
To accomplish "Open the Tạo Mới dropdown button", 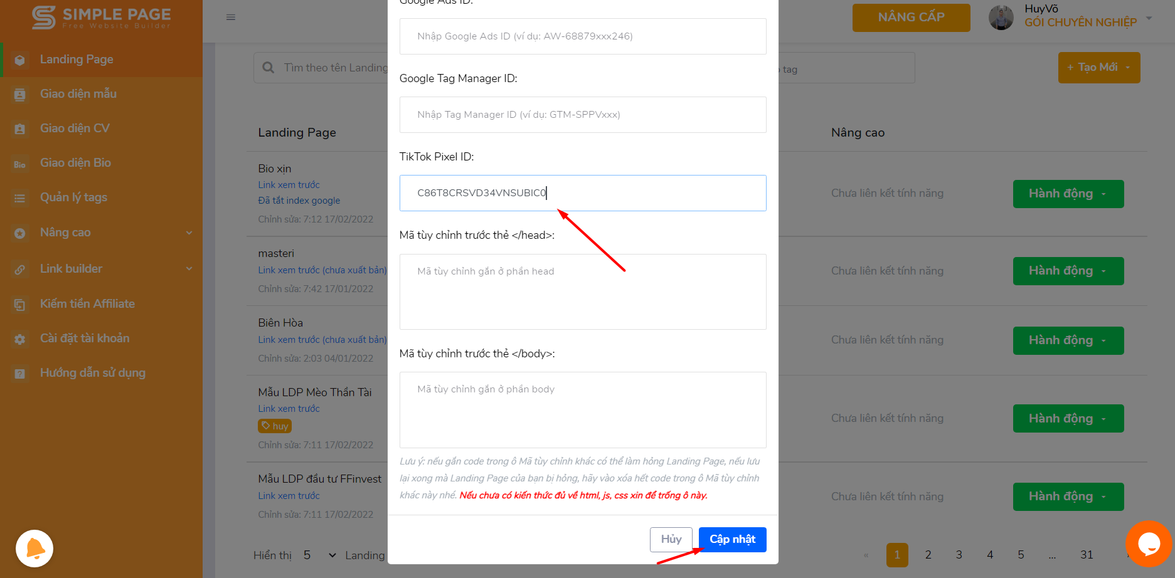I will [x=1099, y=68].
